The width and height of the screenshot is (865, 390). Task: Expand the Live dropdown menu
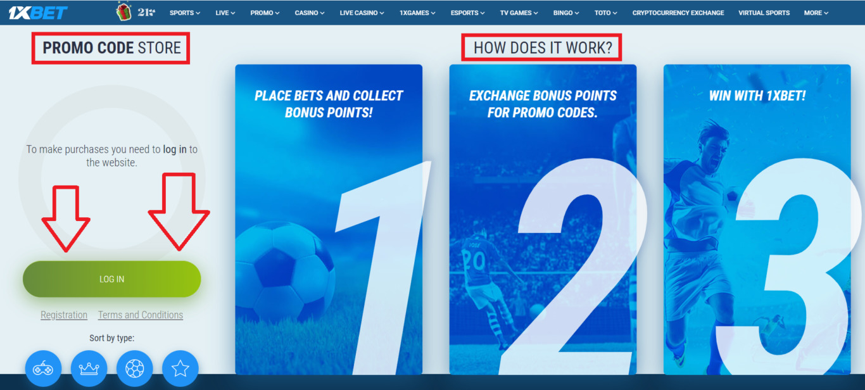(x=225, y=13)
